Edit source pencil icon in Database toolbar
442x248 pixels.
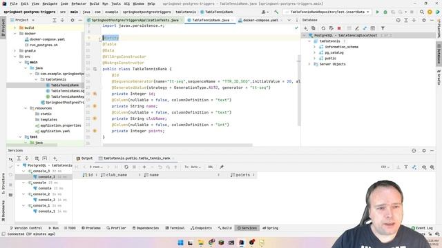click(x=357, y=28)
